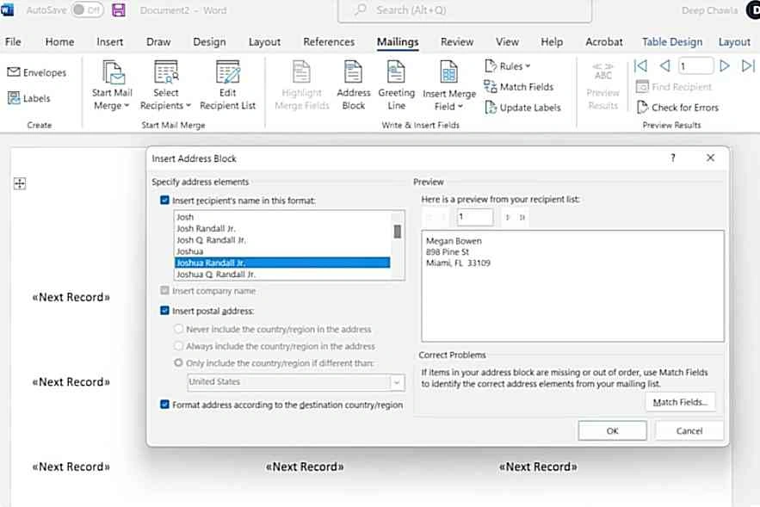This screenshot has width=760, height=507.
Task: Select Never include the country/region option
Action: pos(178,329)
